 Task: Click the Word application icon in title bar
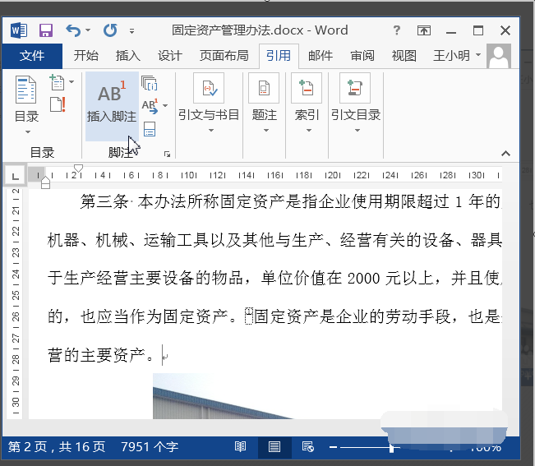pyautogui.click(x=19, y=30)
